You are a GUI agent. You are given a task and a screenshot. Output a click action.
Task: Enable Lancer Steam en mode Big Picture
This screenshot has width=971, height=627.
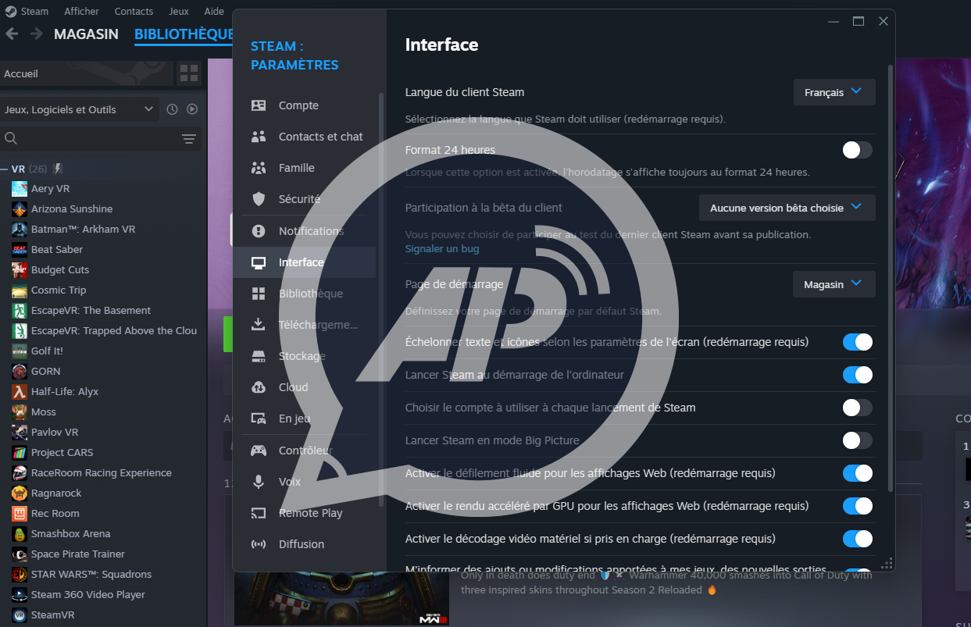pos(857,440)
